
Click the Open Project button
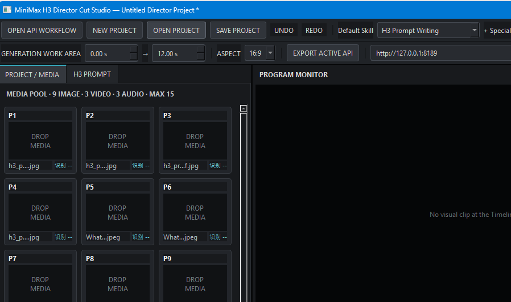pos(176,30)
